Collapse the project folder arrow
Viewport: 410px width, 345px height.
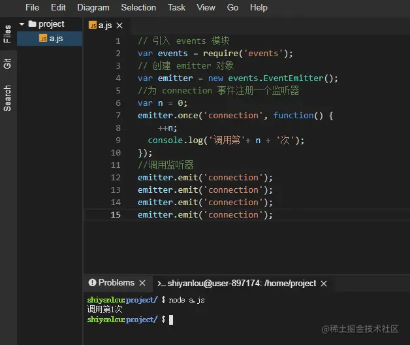22,24
